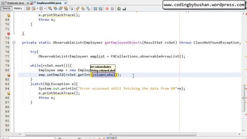Click 'e.printStackTrace();' on line 85
The height and width of the screenshot is (139, 247).
(59, 93)
